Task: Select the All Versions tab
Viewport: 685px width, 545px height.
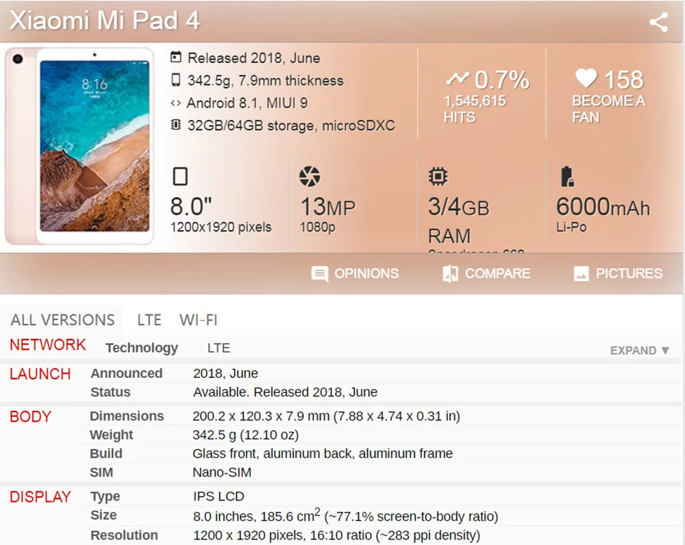Action: [62, 320]
